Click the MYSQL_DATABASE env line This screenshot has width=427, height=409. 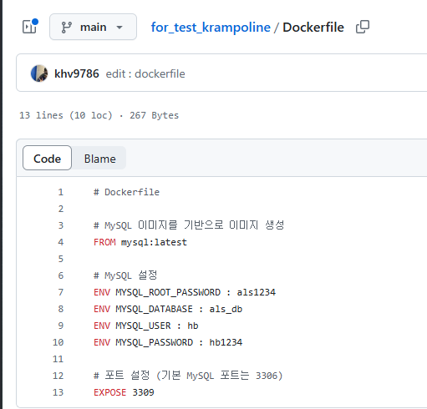pos(168,309)
